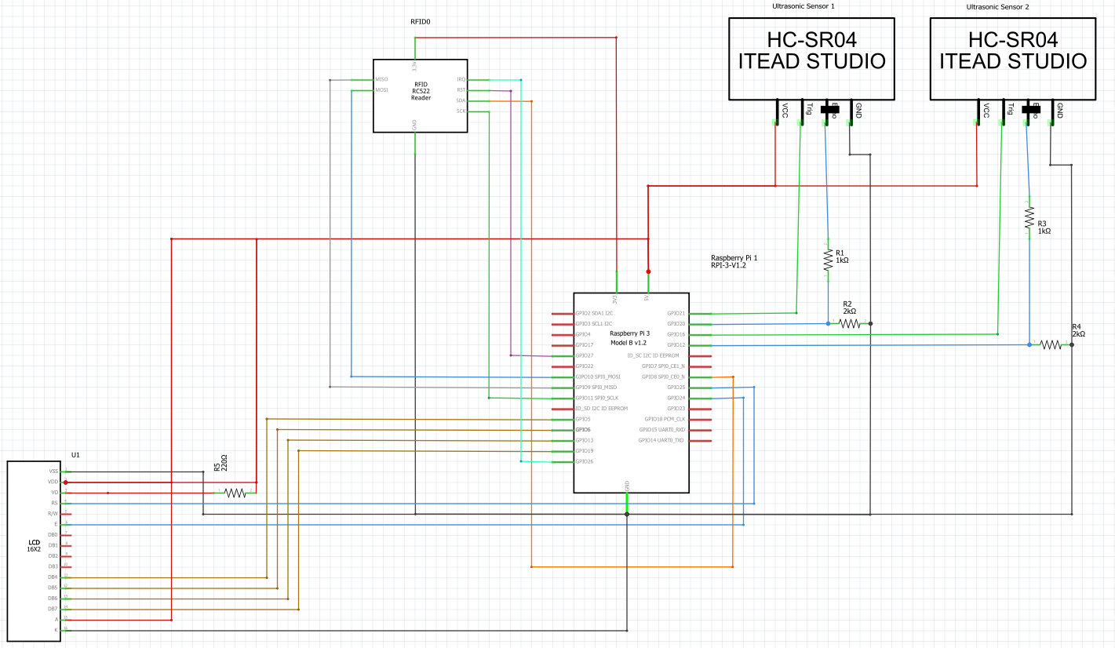Click the Trig pin of Ultrasonic Sensor 2
The width and height of the screenshot is (1115, 648).
click(x=1002, y=112)
